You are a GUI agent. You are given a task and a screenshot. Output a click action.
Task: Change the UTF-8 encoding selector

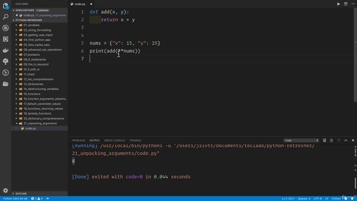(x=317, y=199)
